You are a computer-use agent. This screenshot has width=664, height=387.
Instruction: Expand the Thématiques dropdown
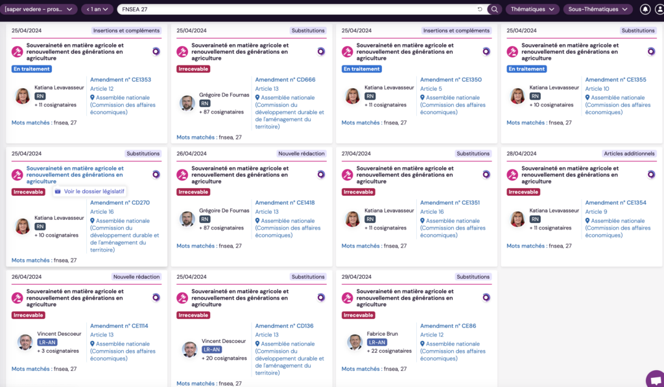pos(532,9)
